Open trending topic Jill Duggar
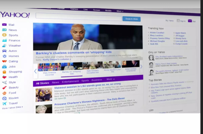Viewport: 203px width, 134px height. pos(180,36)
